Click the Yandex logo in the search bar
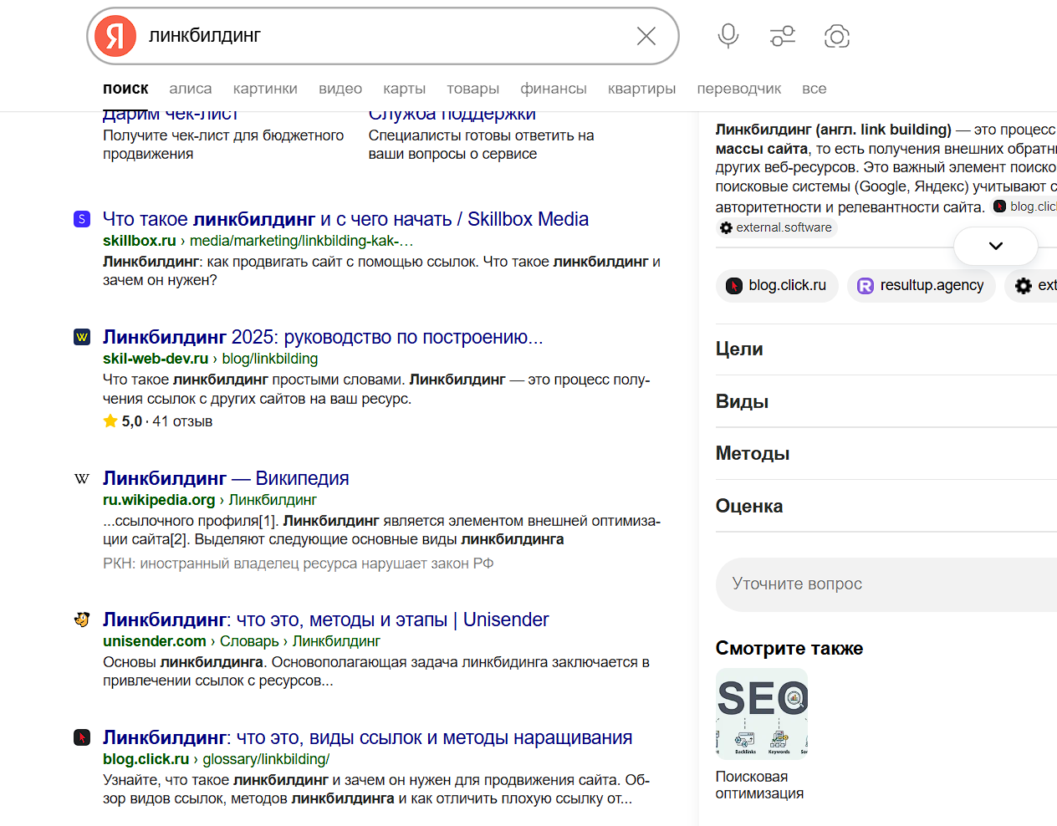 click(x=115, y=36)
